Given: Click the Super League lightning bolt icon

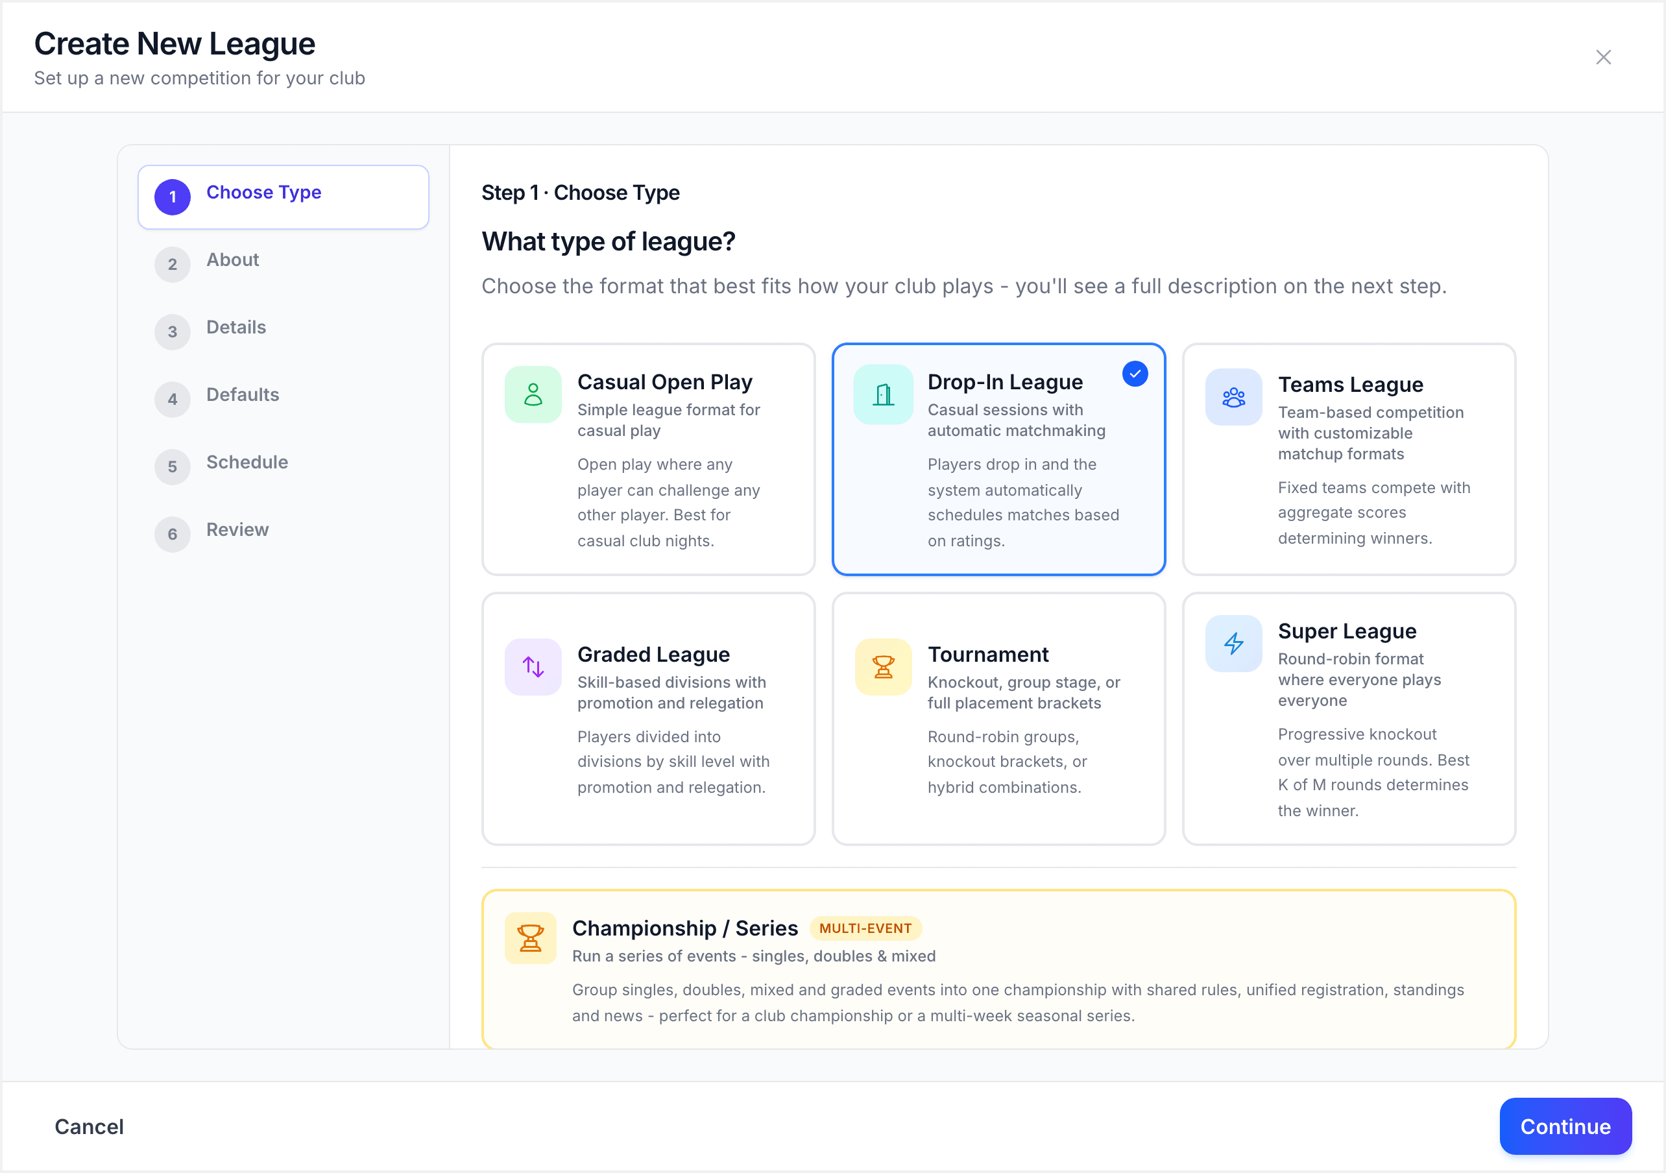Looking at the screenshot, I should pyautogui.click(x=1233, y=643).
